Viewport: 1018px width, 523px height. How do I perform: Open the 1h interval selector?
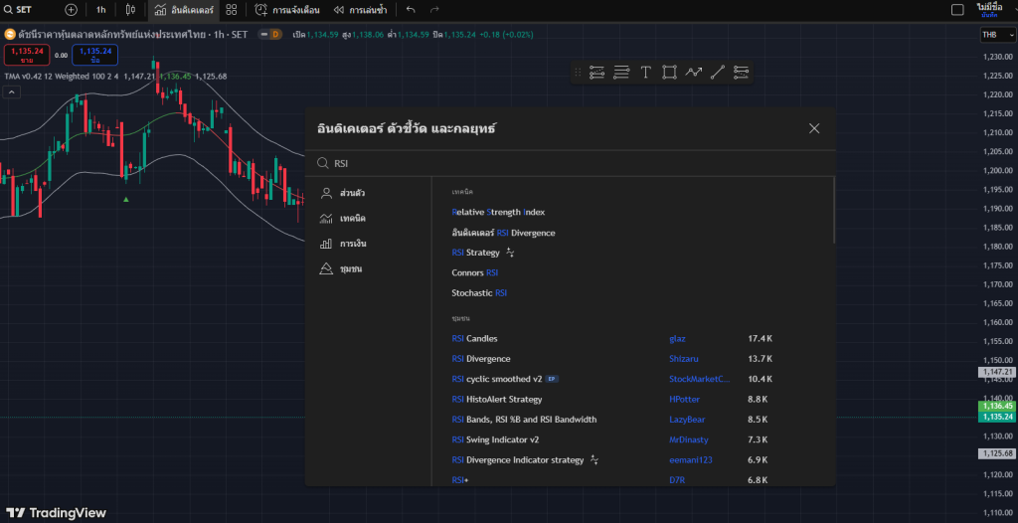(100, 10)
